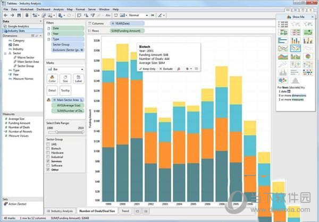Select the pie chart in Show Me
This screenshot has width=319, height=222.
point(308,56)
